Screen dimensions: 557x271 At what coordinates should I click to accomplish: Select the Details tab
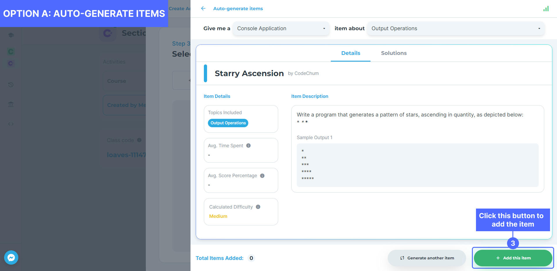(351, 53)
